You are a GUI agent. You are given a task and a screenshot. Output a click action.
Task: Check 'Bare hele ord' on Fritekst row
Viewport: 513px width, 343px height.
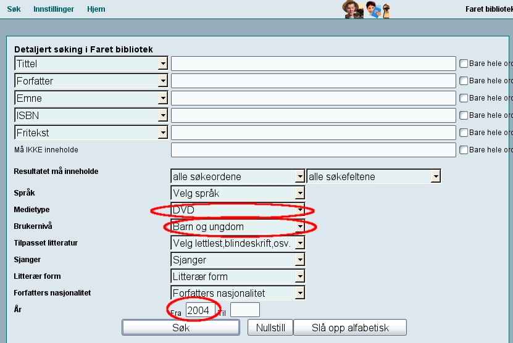tap(464, 133)
